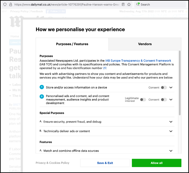
Task: Click the consent dialog vertical scrollbar
Action: click(x=180, y=83)
